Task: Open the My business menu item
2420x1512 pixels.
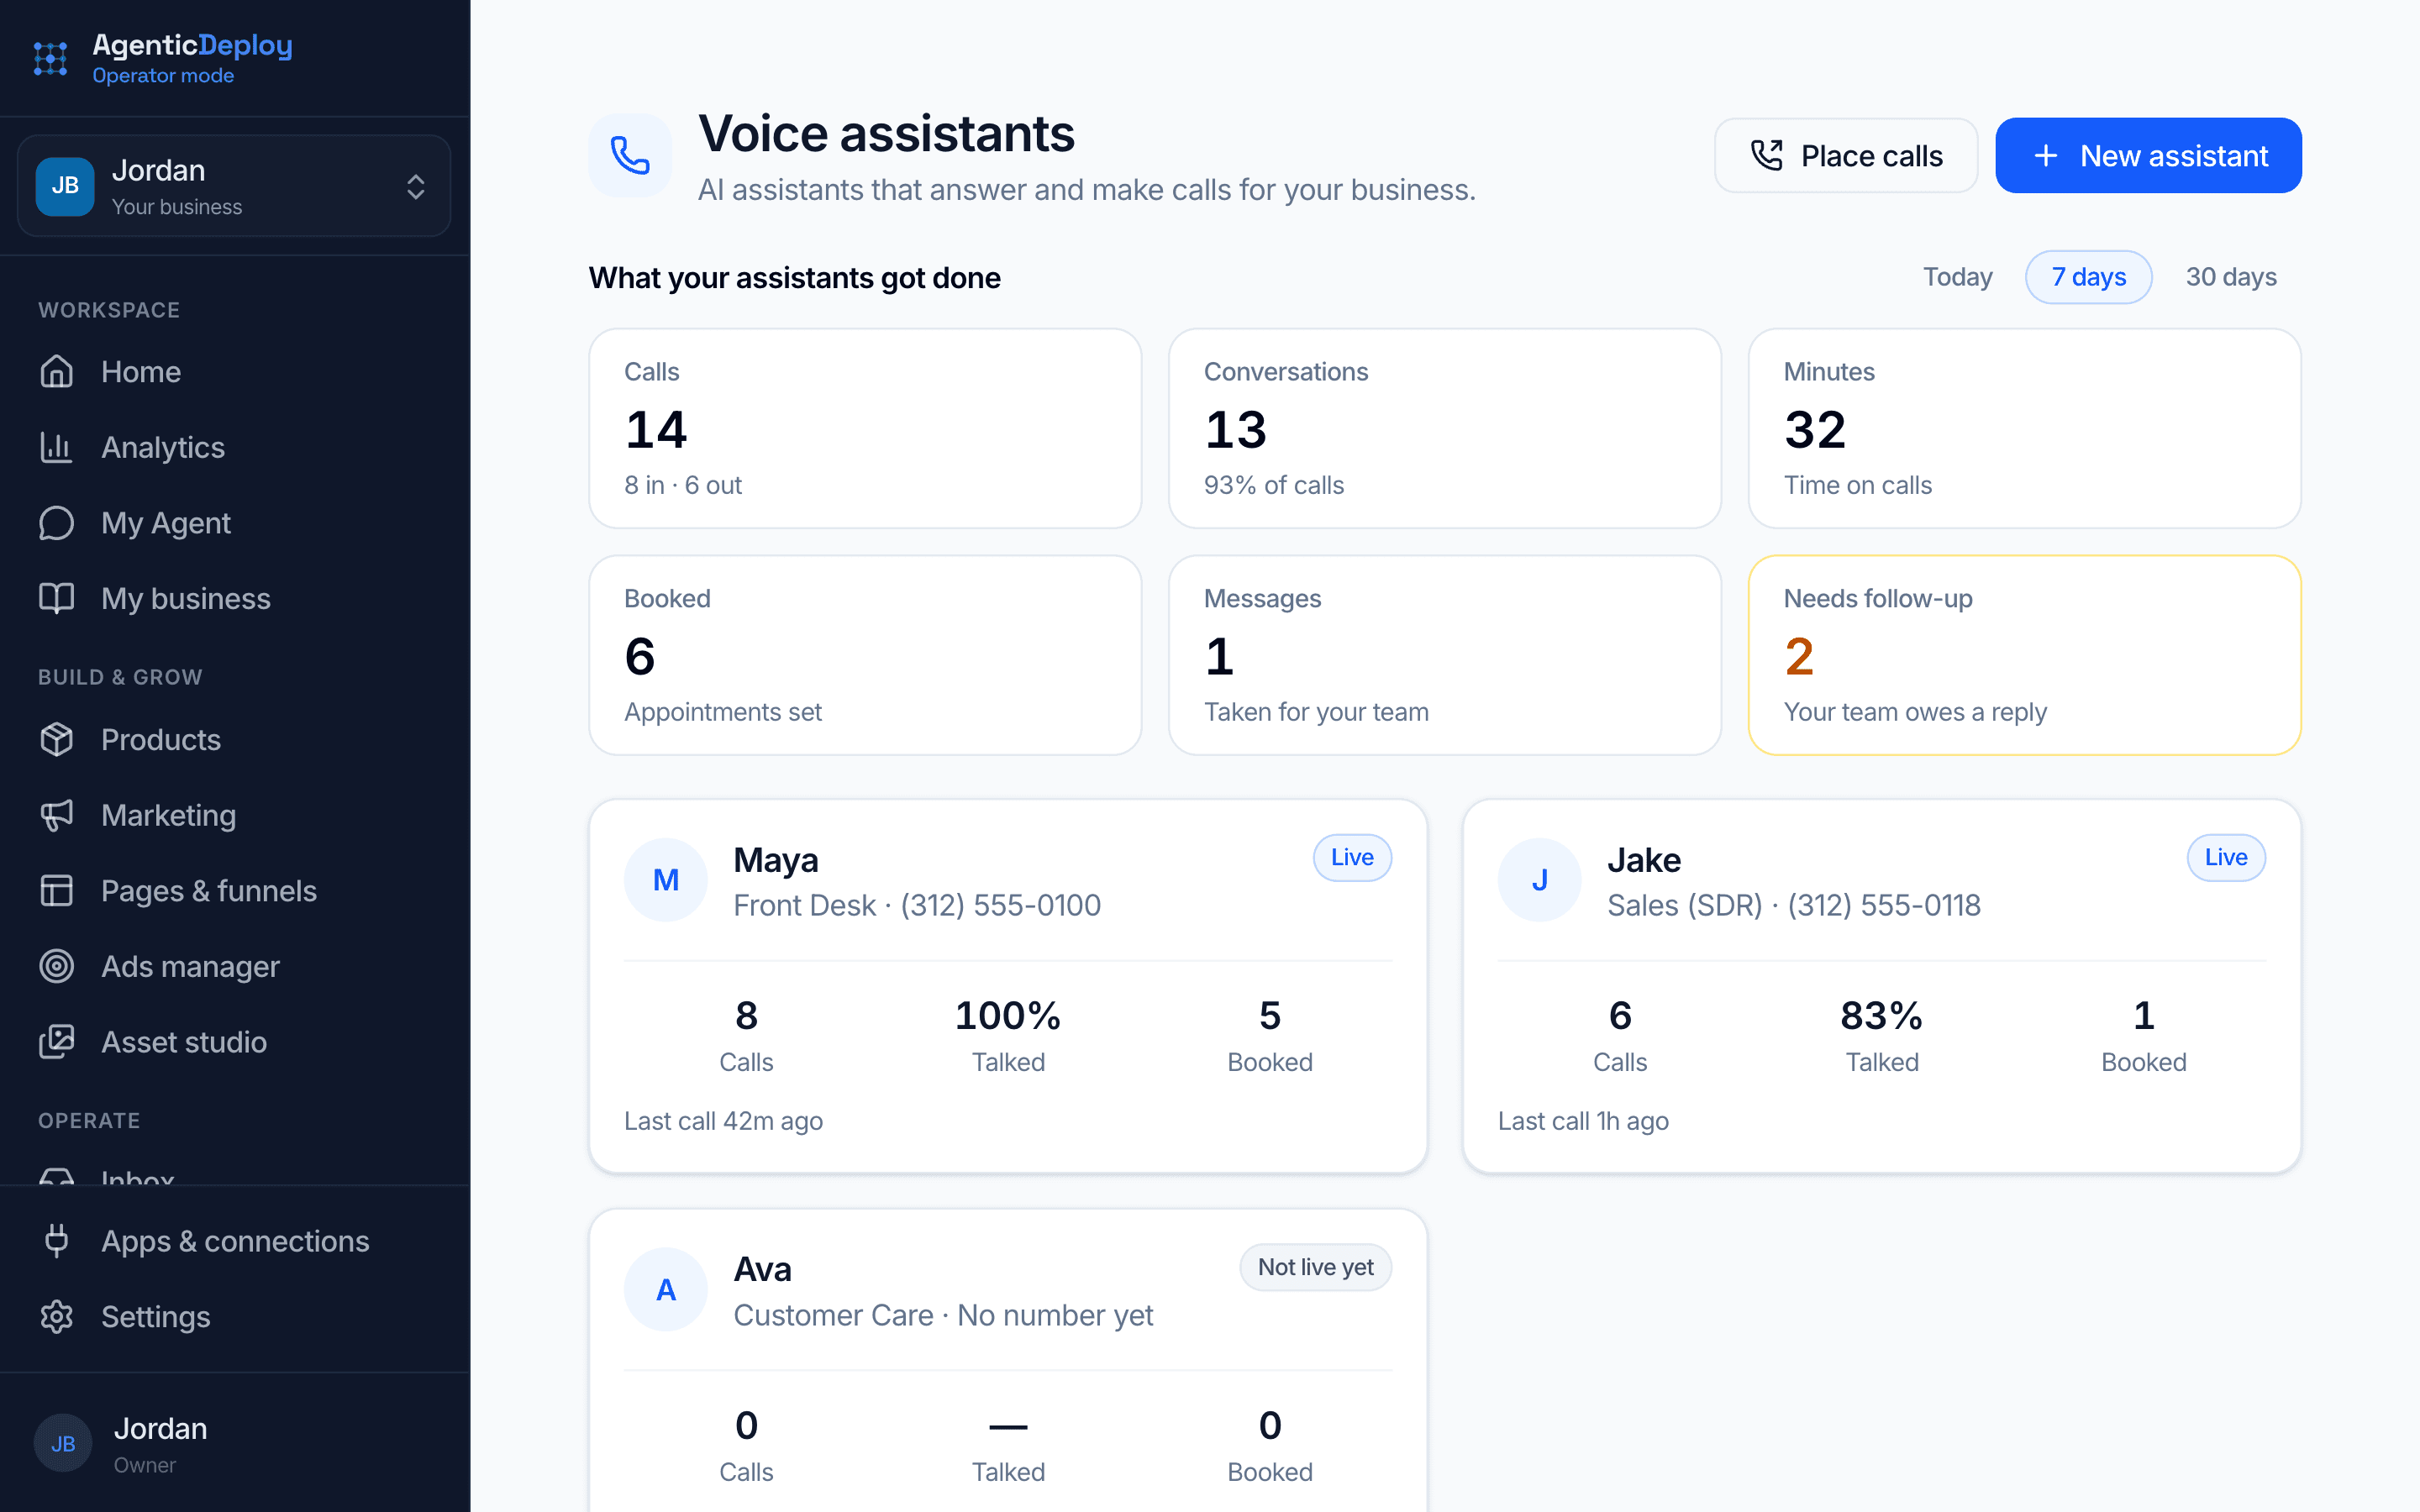Action: pyautogui.click(x=235, y=598)
